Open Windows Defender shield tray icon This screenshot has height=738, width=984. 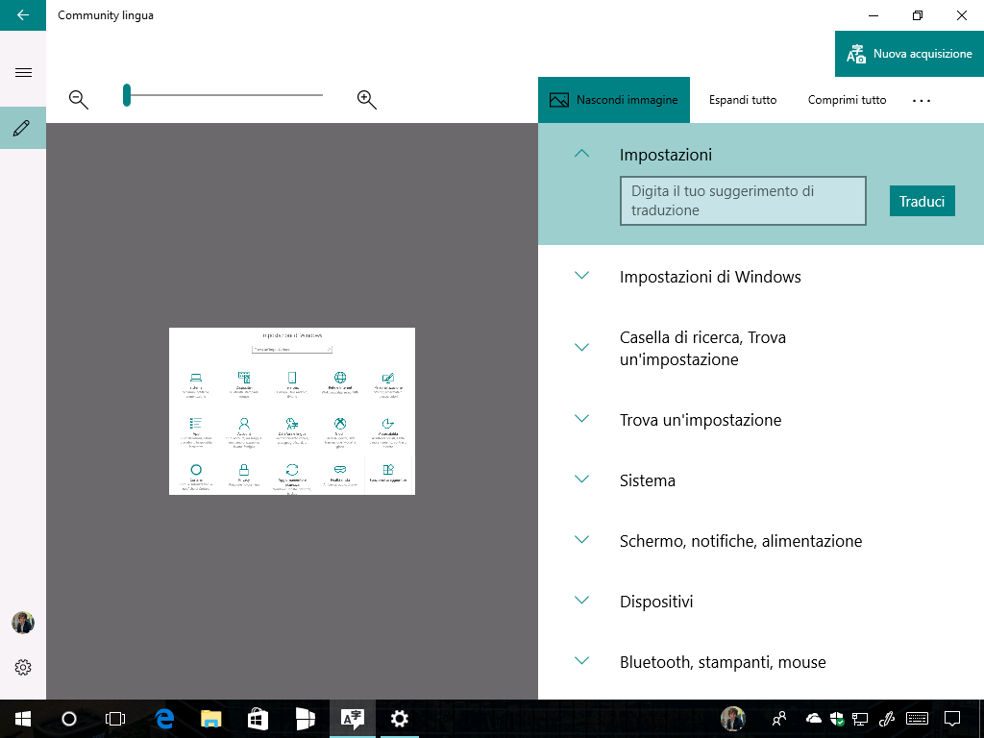coord(837,719)
